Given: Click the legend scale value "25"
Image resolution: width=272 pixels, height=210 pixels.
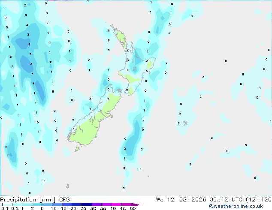Looking at the screenshot, I should (x=83, y=208).
